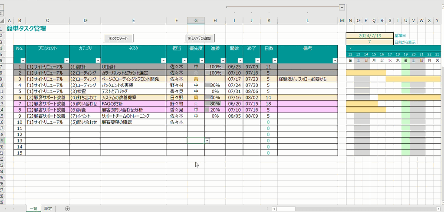Select the 30% progress cell for バックエンドの実装
The width and height of the screenshot is (444, 212).
coord(215,85)
